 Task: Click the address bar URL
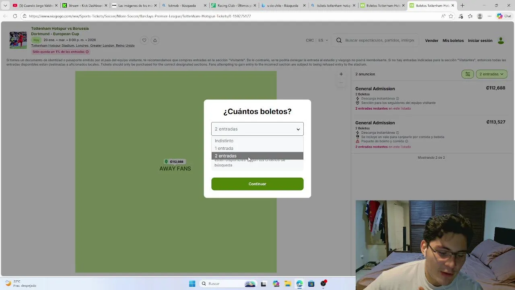pyautogui.click(x=140, y=16)
